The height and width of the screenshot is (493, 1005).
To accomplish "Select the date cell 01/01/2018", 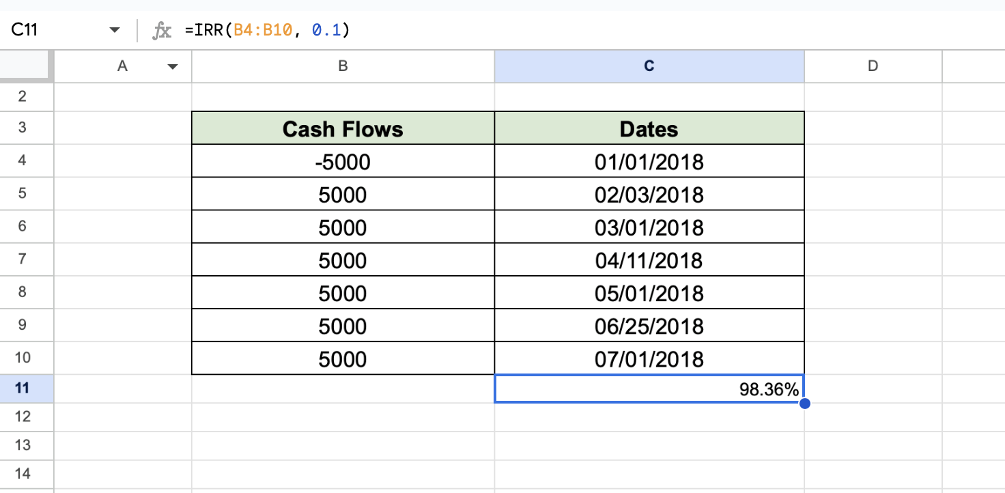I will [x=649, y=161].
